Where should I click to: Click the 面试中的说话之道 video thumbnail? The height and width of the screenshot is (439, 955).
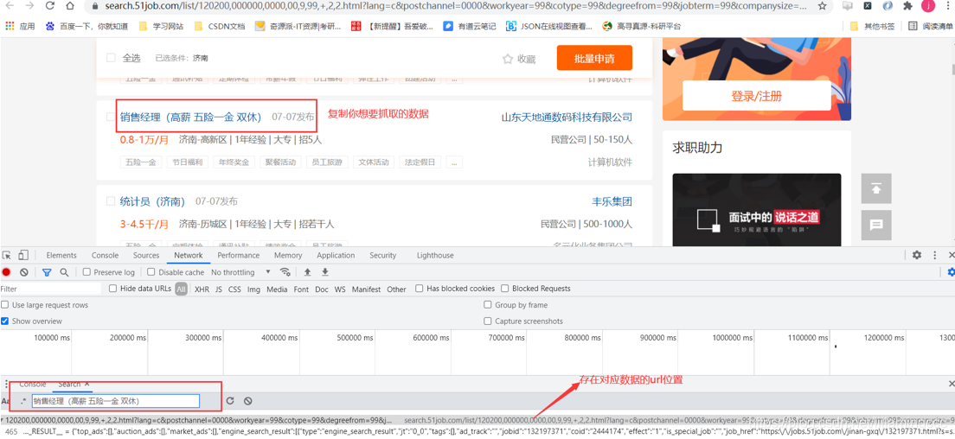point(756,210)
